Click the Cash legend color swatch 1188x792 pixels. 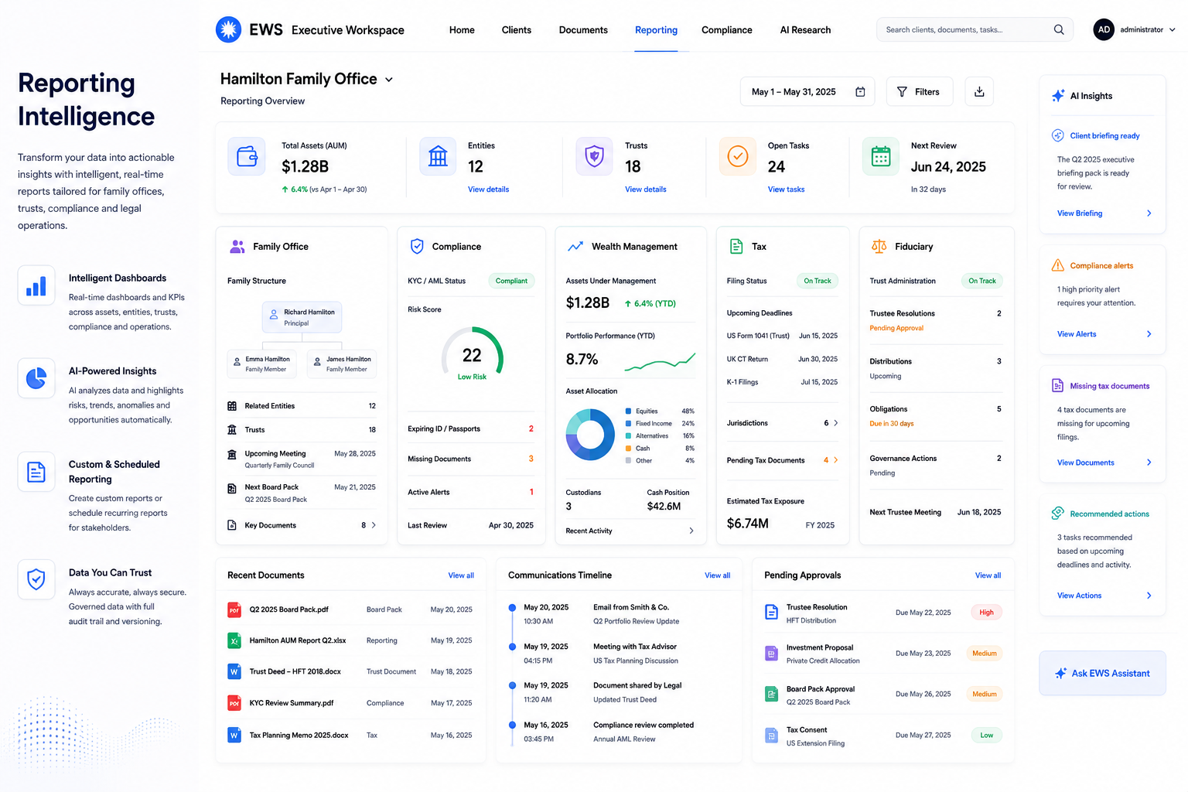(x=629, y=449)
